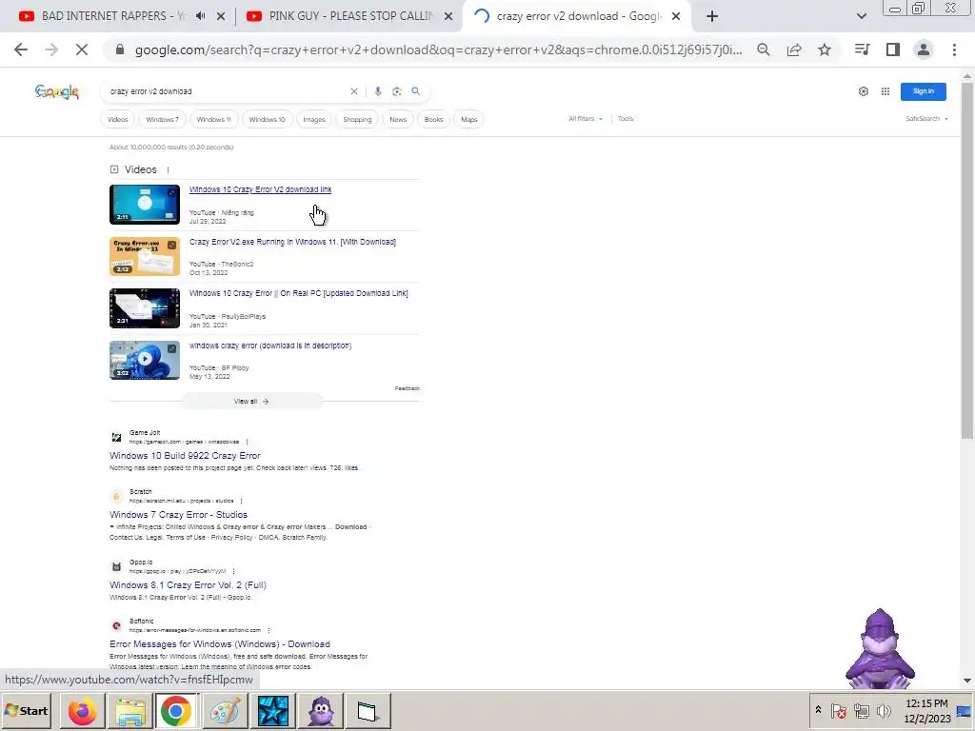Toggle Chrome side panel
Viewport: 975px width, 731px height.
coord(893,49)
